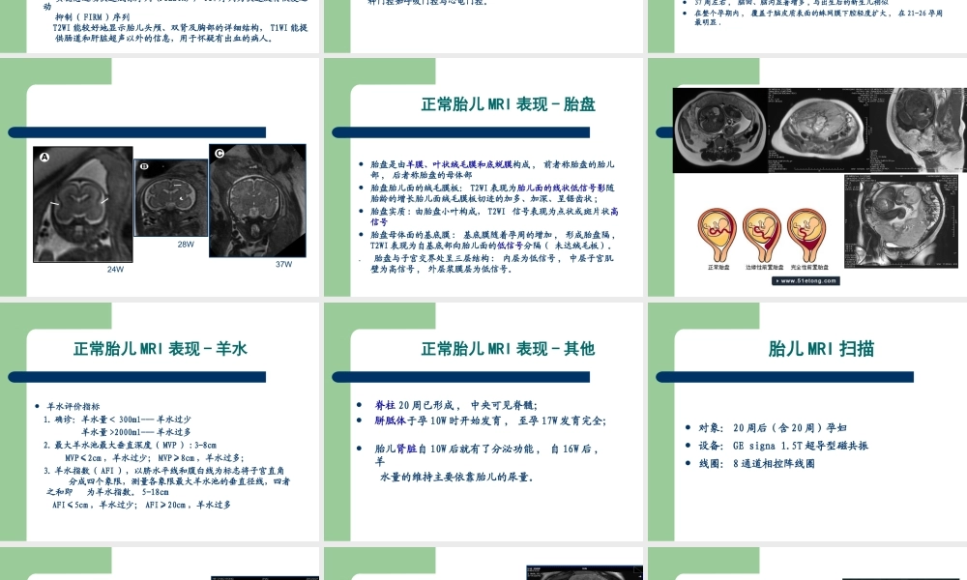
Task: Select the 37W fetal brain MRI image
Action: pyautogui.click(x=255, y=202)
